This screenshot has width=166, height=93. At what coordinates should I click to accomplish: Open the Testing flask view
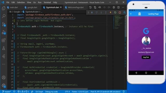tap(4, 48)
